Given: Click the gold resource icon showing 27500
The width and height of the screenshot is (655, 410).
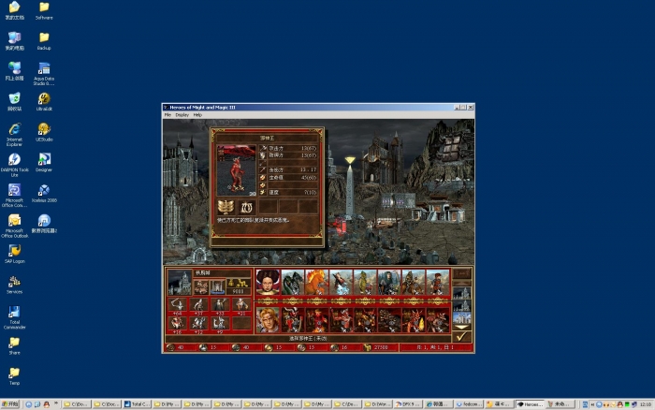Looking at the screenshot, I should (367, 347).
